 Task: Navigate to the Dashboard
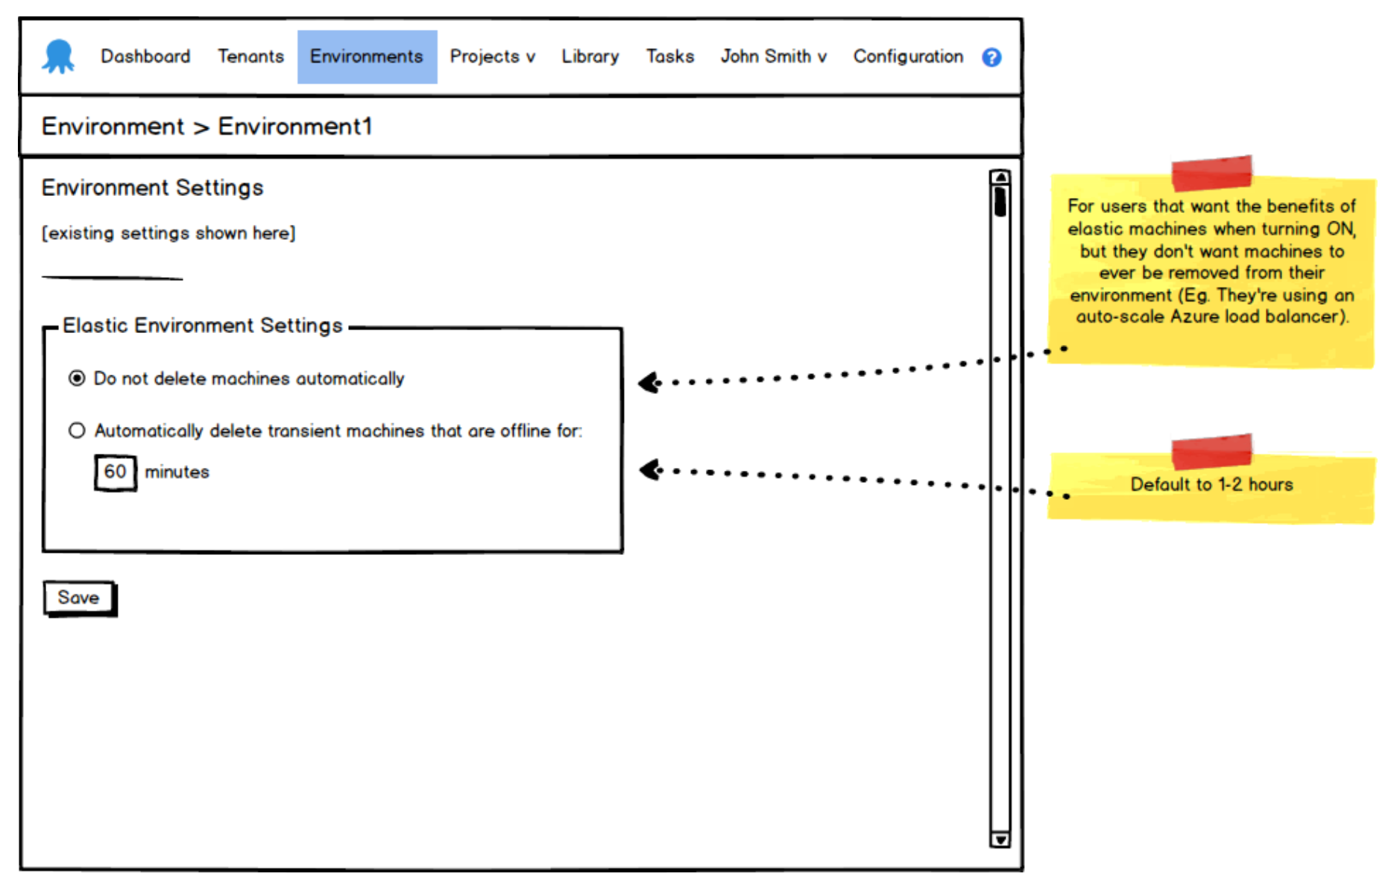[x=145, y=57]
